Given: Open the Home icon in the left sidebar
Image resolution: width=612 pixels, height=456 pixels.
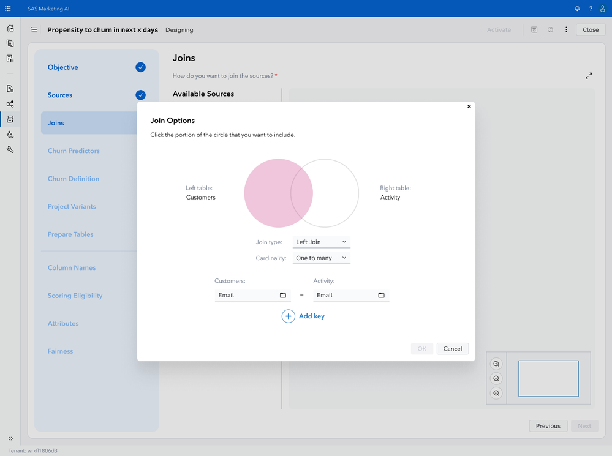Looking at the screenshot, I should 10,28.
